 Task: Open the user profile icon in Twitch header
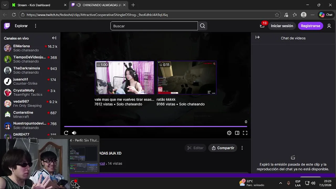[x=329, y=26]
